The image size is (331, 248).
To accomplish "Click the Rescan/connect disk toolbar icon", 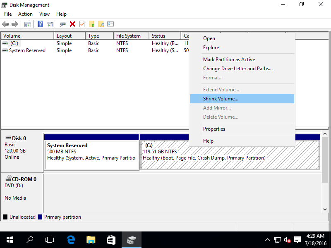I will point(62,24).
